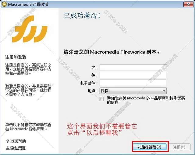Click the 电子邮件 email input field
This screenshot has height=155, width=195.
click(x=133, y=83)
